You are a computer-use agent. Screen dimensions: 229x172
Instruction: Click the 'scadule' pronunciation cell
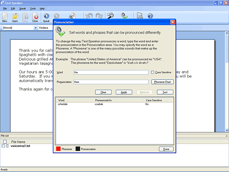[99, 104]
